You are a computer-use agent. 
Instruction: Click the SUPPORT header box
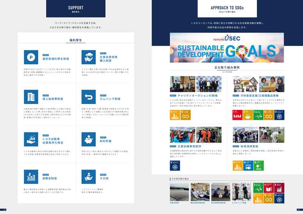pos(76,9)
